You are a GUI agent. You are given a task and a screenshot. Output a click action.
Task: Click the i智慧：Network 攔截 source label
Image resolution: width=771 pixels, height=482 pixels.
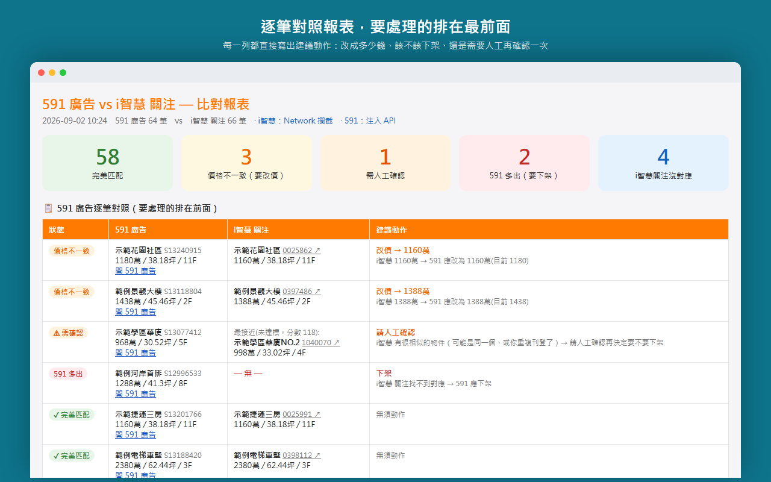295,120
